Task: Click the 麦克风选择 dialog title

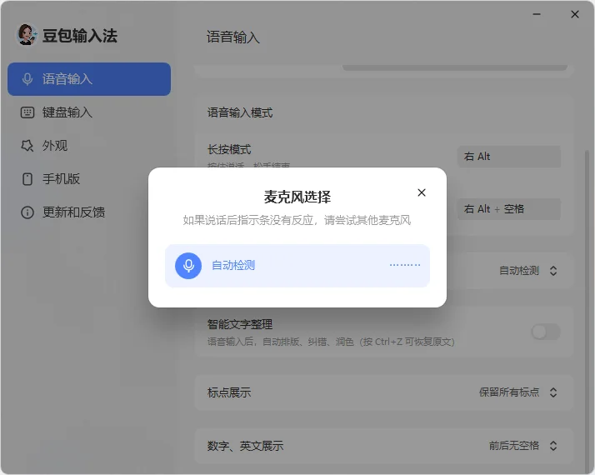Action: point(297,197)
